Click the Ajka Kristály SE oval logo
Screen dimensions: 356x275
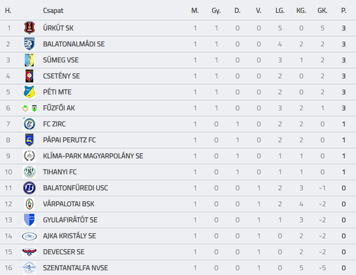click(x=29, y=236)
